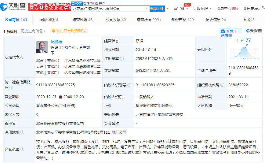Click the bell icon for change notifications

click(53, 31)
